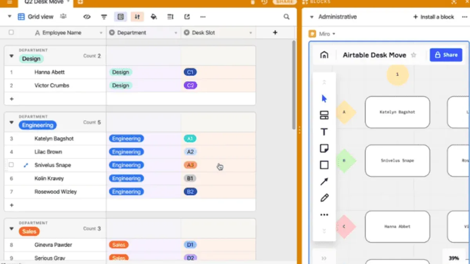Open the sort records tool
Image resolution: width=470 pixels, height=264 pixels.
[x=137, y=17]
